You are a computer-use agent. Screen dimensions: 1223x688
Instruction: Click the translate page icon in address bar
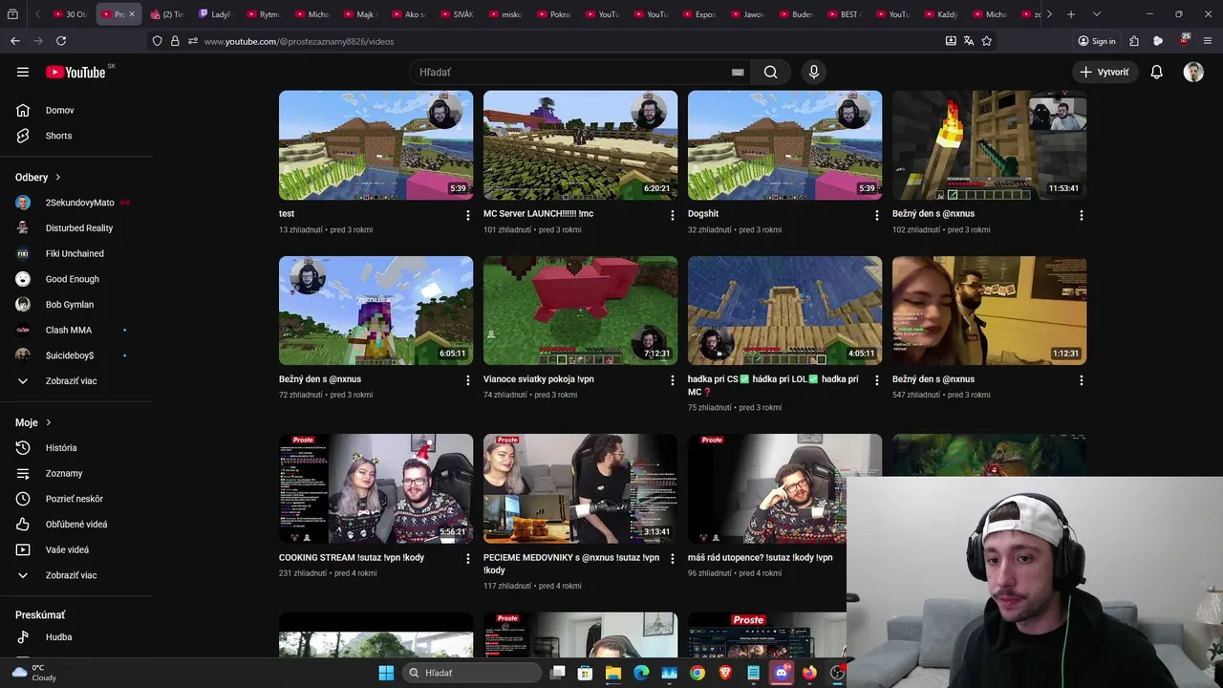[969, 41]
